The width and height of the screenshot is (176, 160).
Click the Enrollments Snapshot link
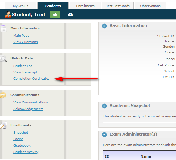tap(21, 133)
